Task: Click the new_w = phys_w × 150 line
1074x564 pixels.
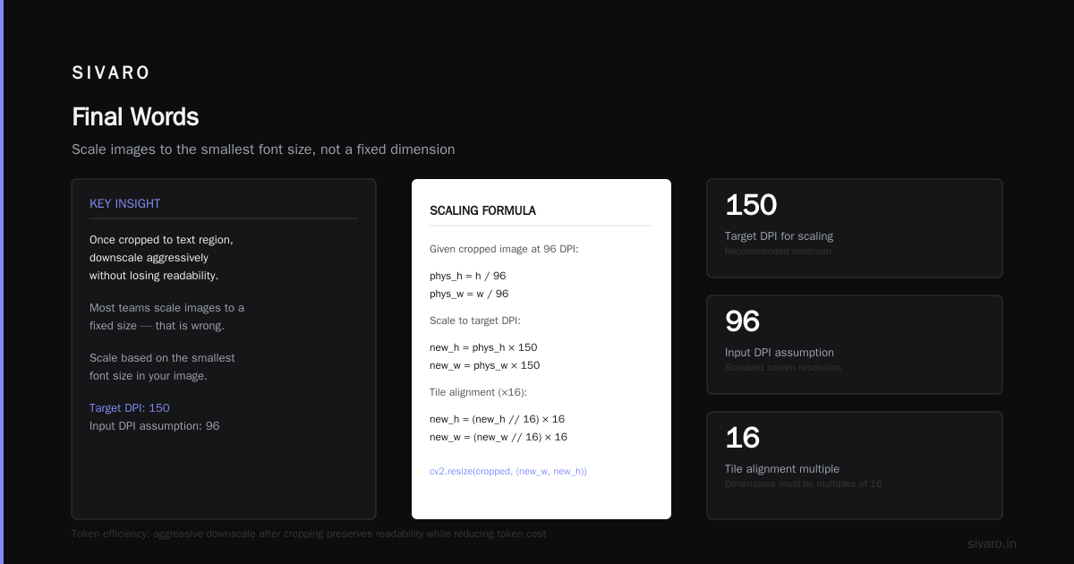Action: (485, 365)
